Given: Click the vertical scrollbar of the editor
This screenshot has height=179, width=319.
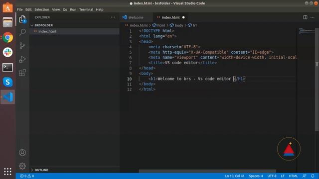Looking at the screenshot, I should pyautogui.click(x=317, y=79).
